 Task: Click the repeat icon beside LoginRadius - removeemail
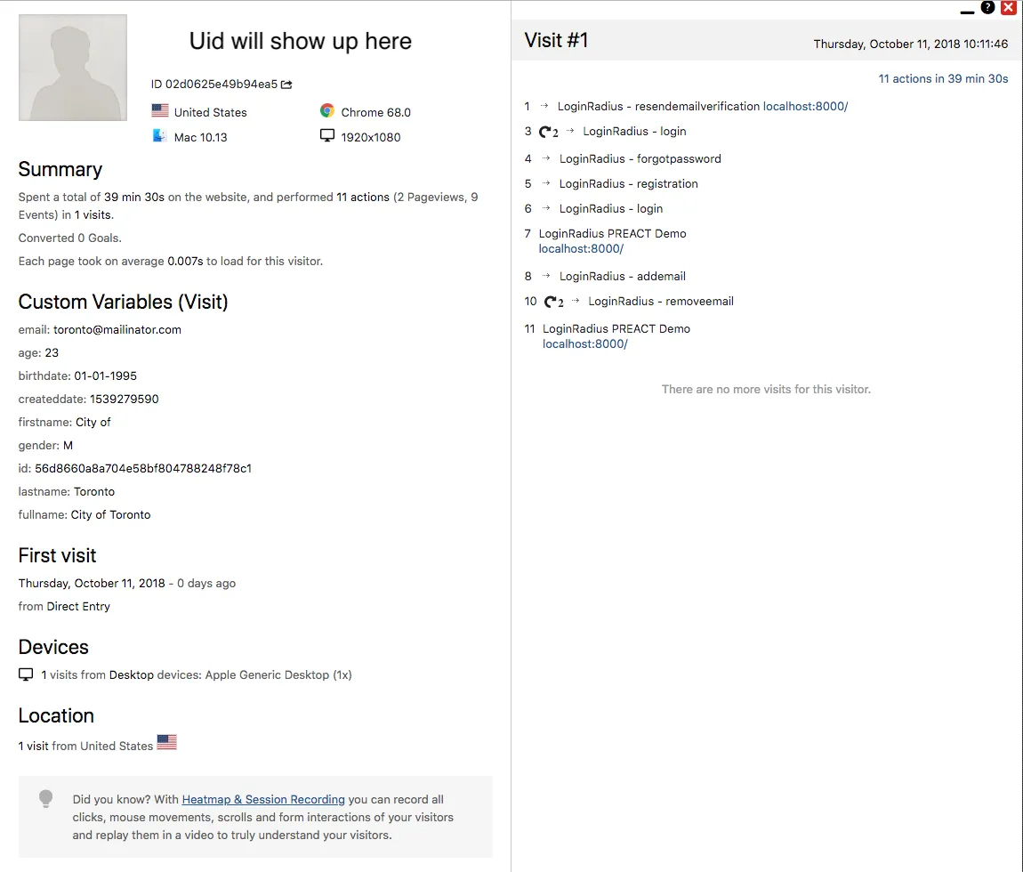553,302
